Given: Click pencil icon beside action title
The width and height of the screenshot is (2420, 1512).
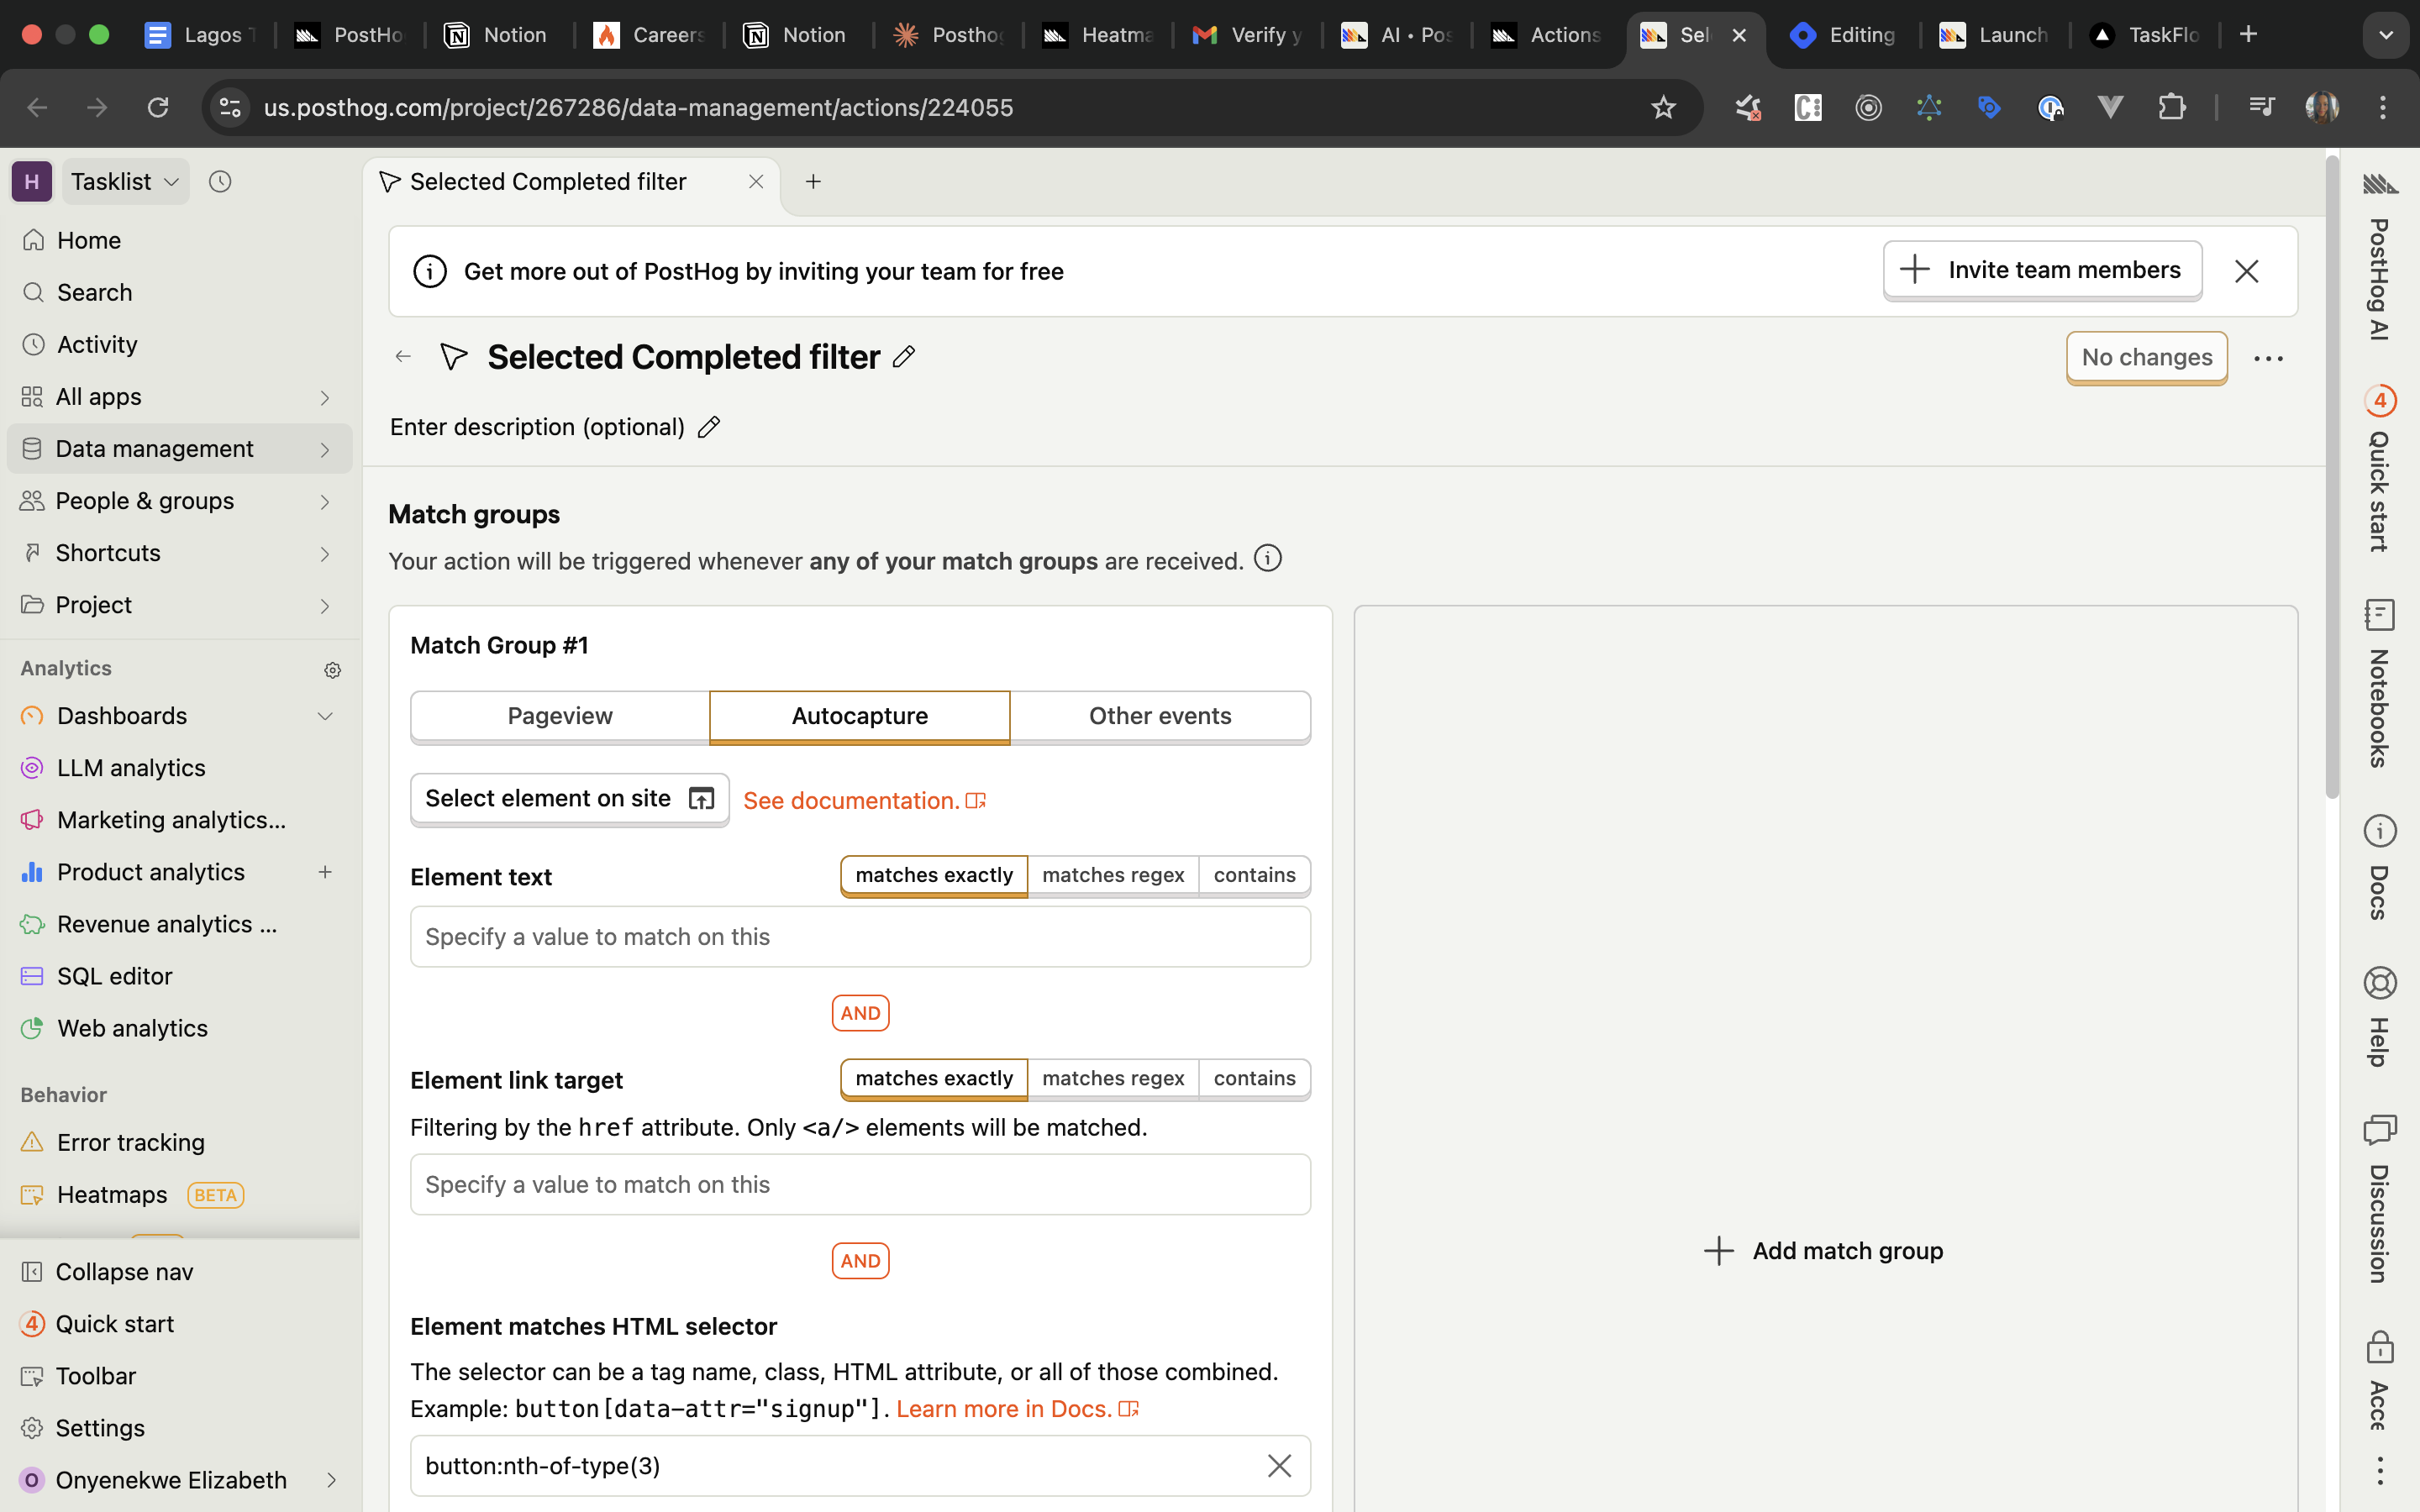Looking at the screenshot, I should point(904,357).
